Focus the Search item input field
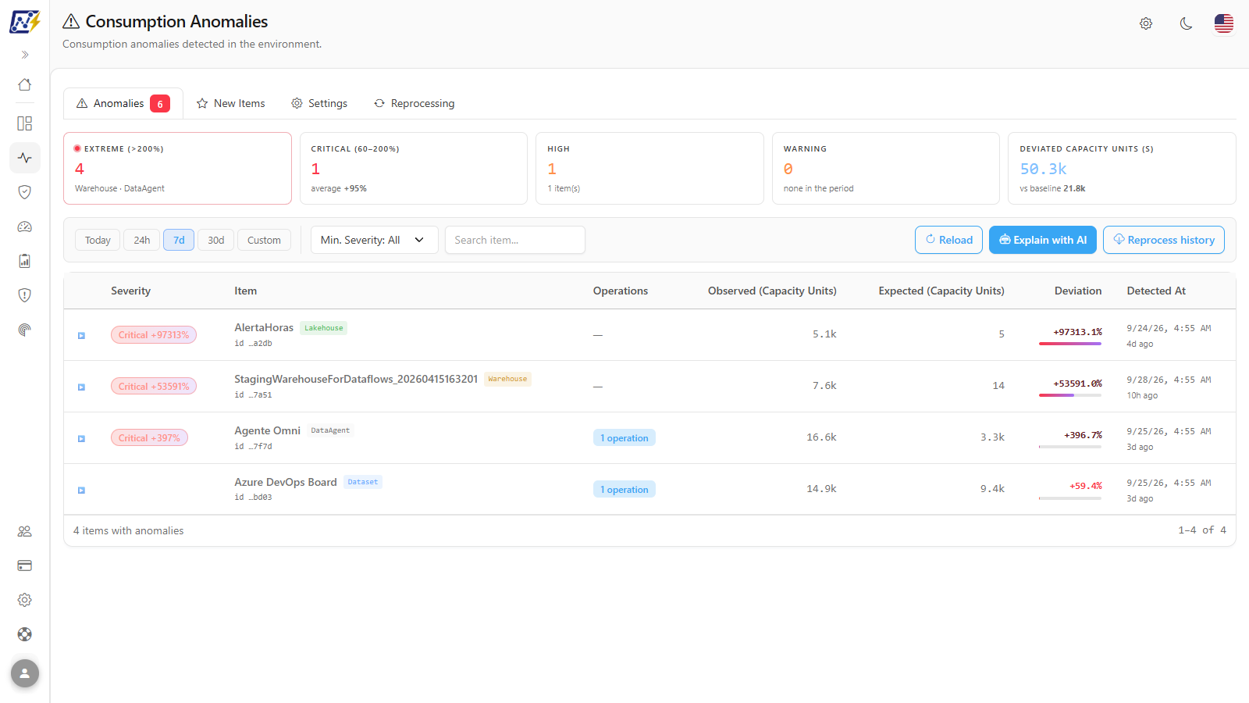Image resolution: width=1249 pixels, height=703 pixels. pos(515,240)
